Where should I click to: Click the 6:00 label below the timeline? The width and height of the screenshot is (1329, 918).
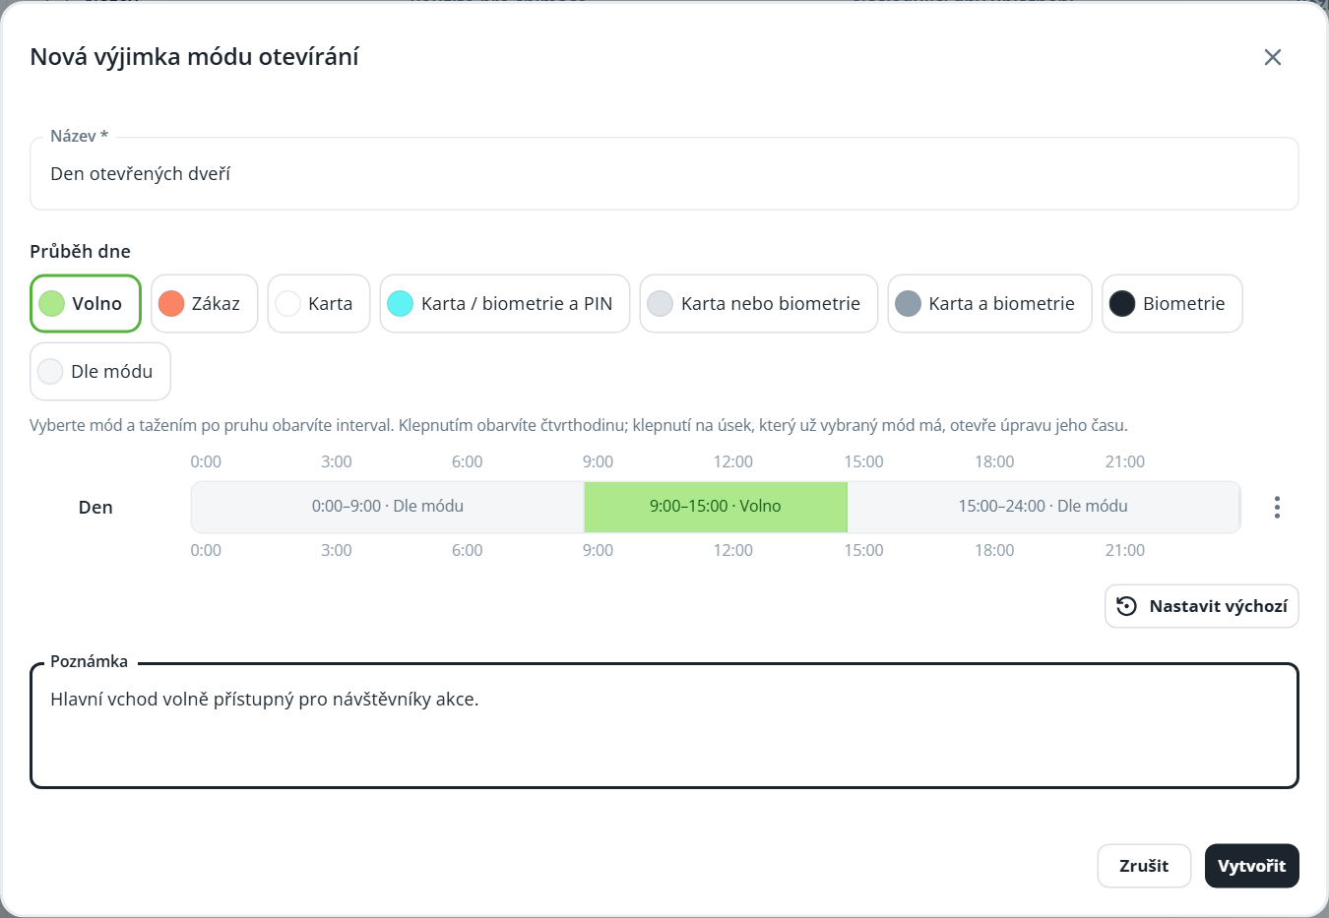tap(468, 550)
